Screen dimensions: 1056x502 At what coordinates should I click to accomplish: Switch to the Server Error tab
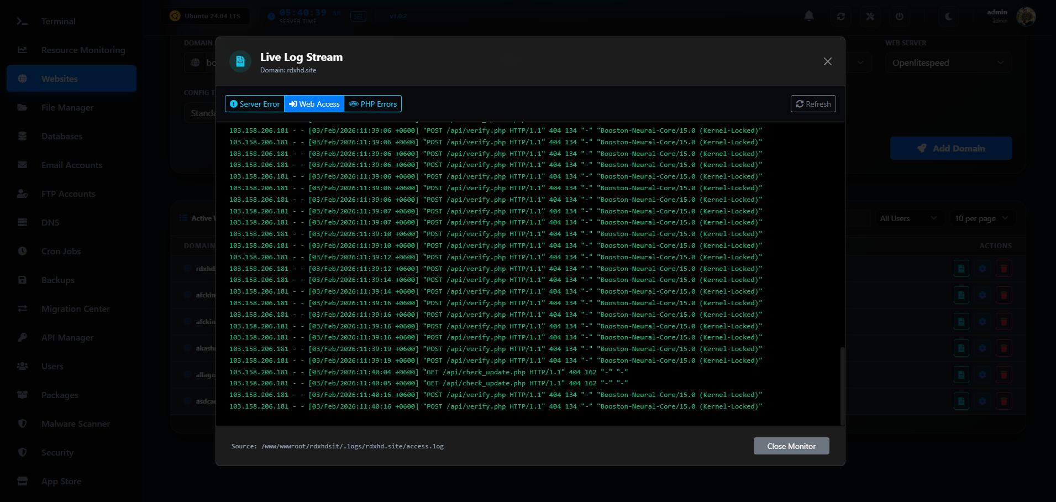tap(254, 103)
